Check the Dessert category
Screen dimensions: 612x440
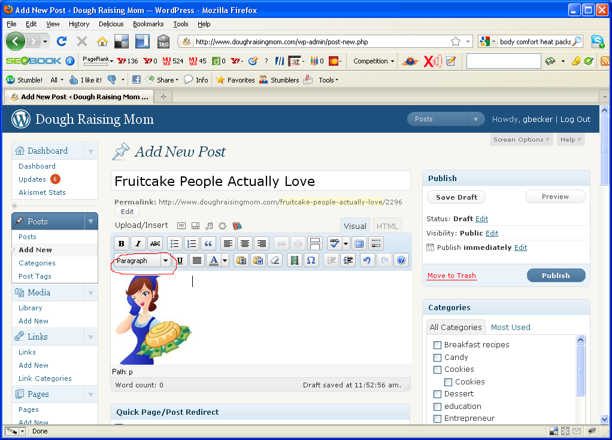[438, 394]
